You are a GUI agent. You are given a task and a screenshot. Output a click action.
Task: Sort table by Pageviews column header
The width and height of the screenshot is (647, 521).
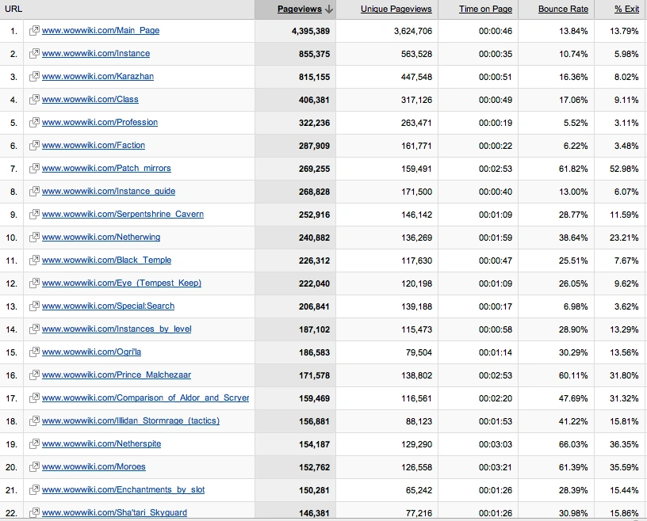tap(300, 9)
